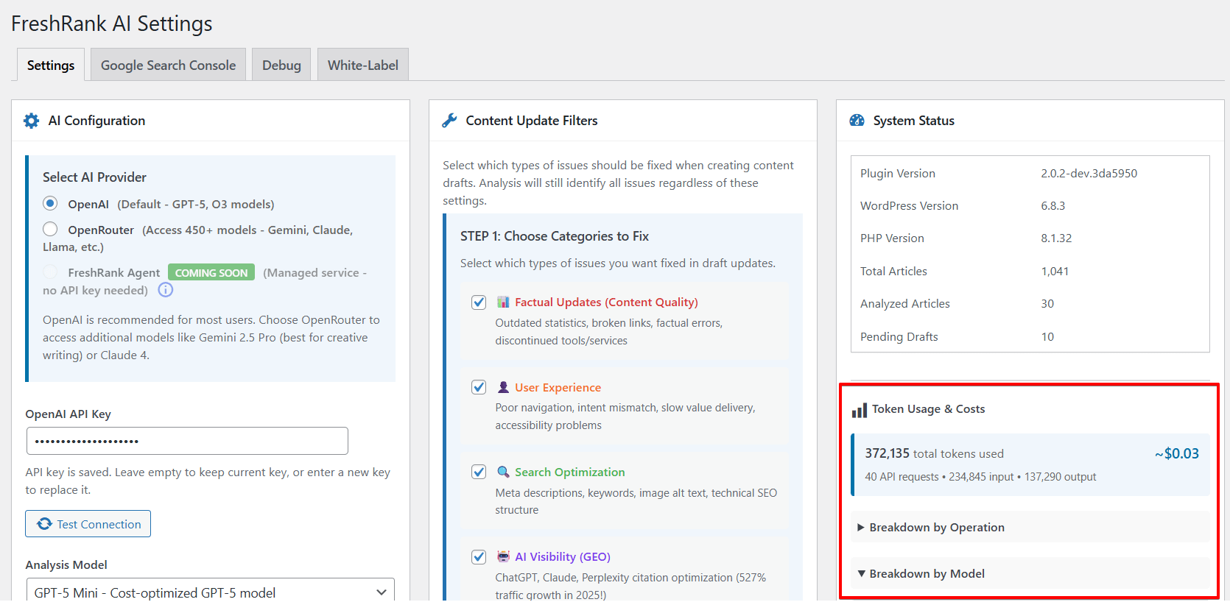Toggle the Search Optimization checkbox

click(x=479, y=472)
